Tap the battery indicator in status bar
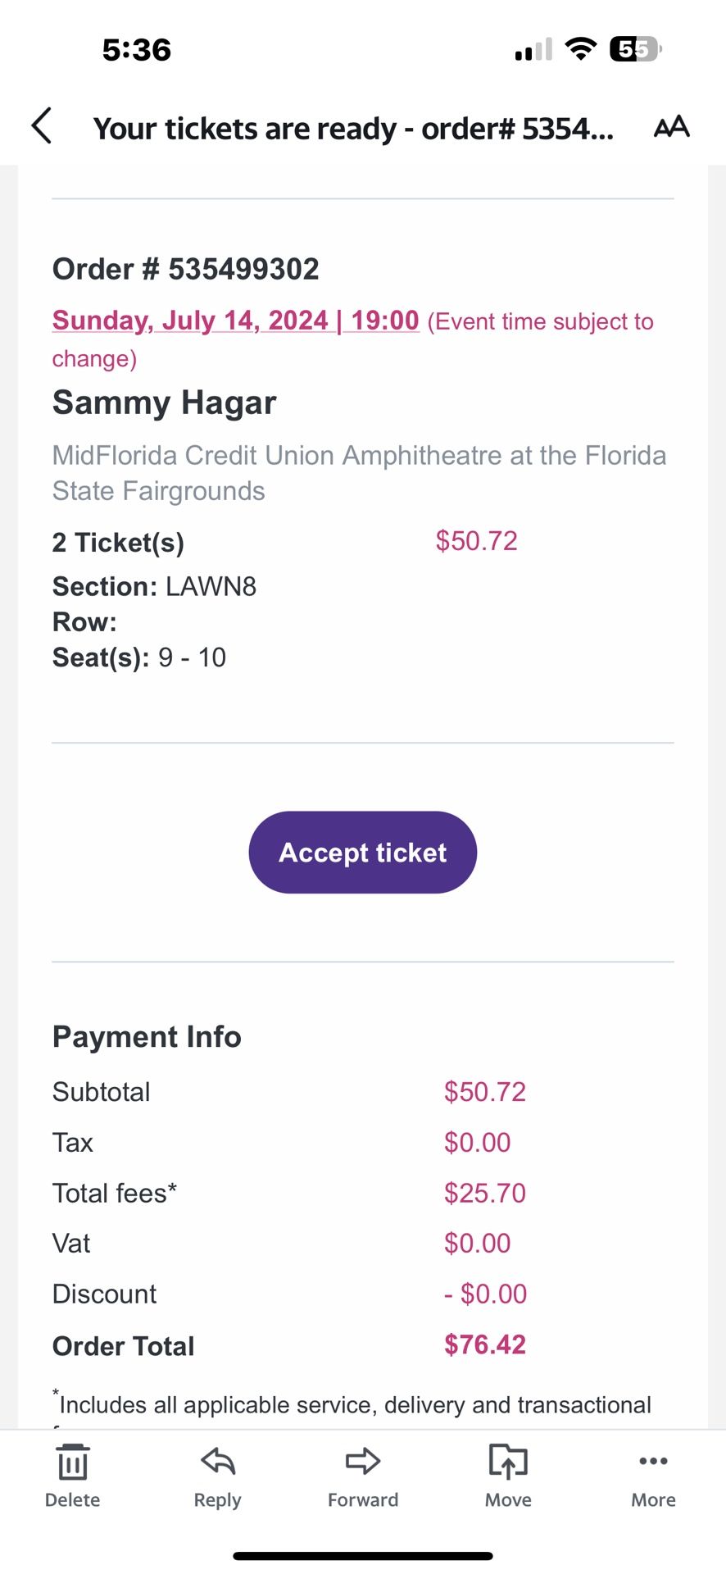Screen dimensions: 726x1574 pos(635,50)
